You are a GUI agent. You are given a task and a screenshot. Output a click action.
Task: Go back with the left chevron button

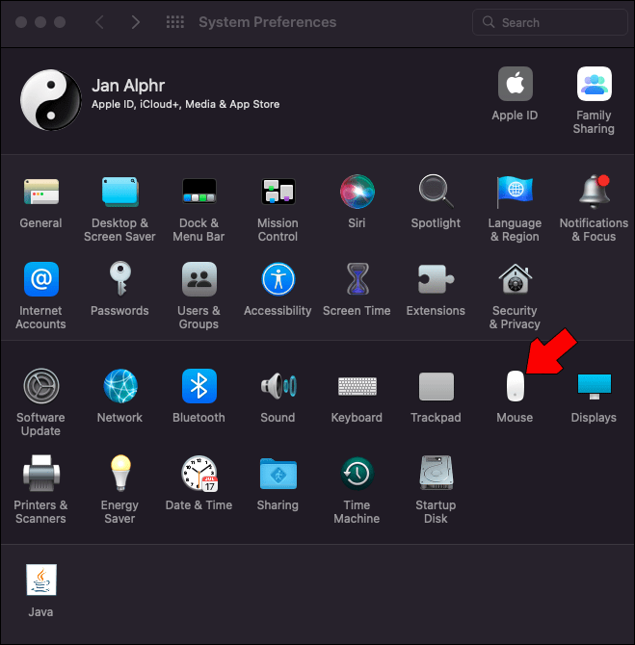click(x=99, y=22)
